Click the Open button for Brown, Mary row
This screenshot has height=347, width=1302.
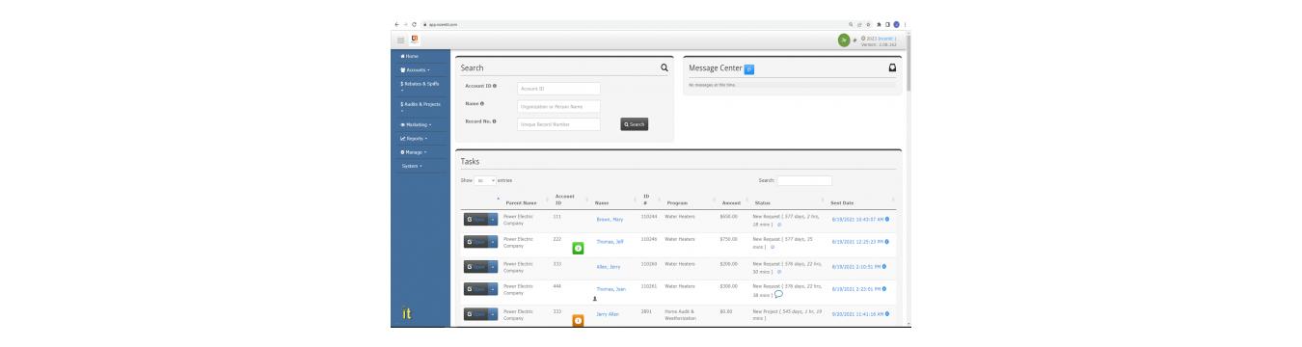[475, 219]
